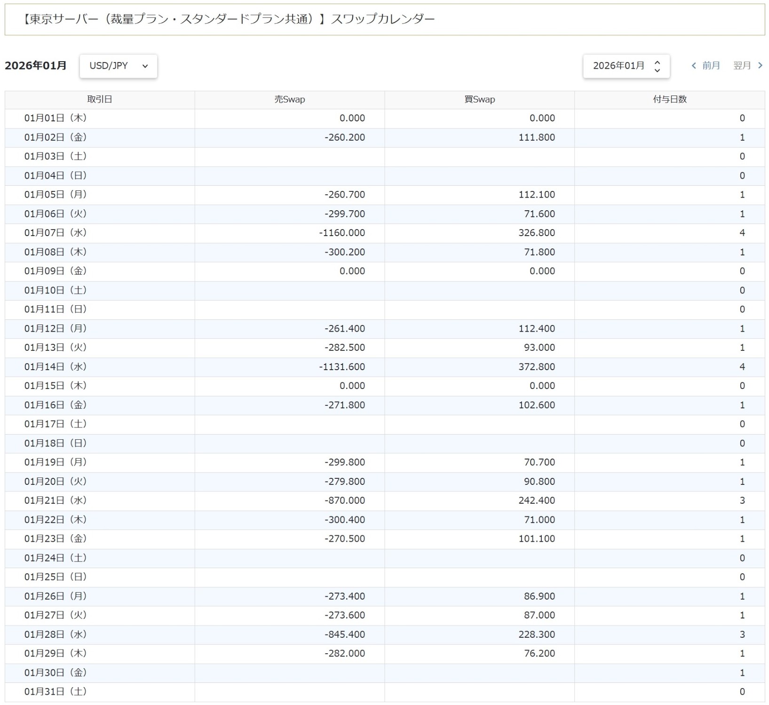Click the sell swap value -273.600
The image size is (769, 705).
345,615
